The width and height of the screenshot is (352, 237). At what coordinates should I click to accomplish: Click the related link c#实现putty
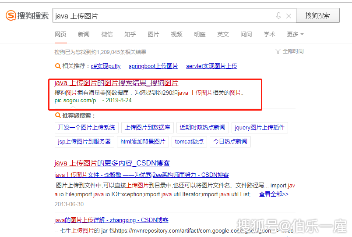(x=106, y=66)
